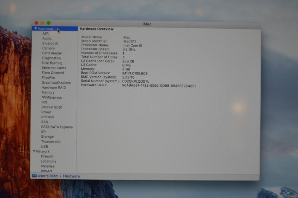Open Ethernet Cards section
Image resolution: width=298 pixels, height=198 pixels.
point(54,68)
